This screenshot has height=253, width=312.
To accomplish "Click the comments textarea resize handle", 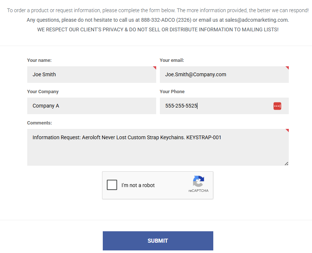I will (x=287, y=164).
